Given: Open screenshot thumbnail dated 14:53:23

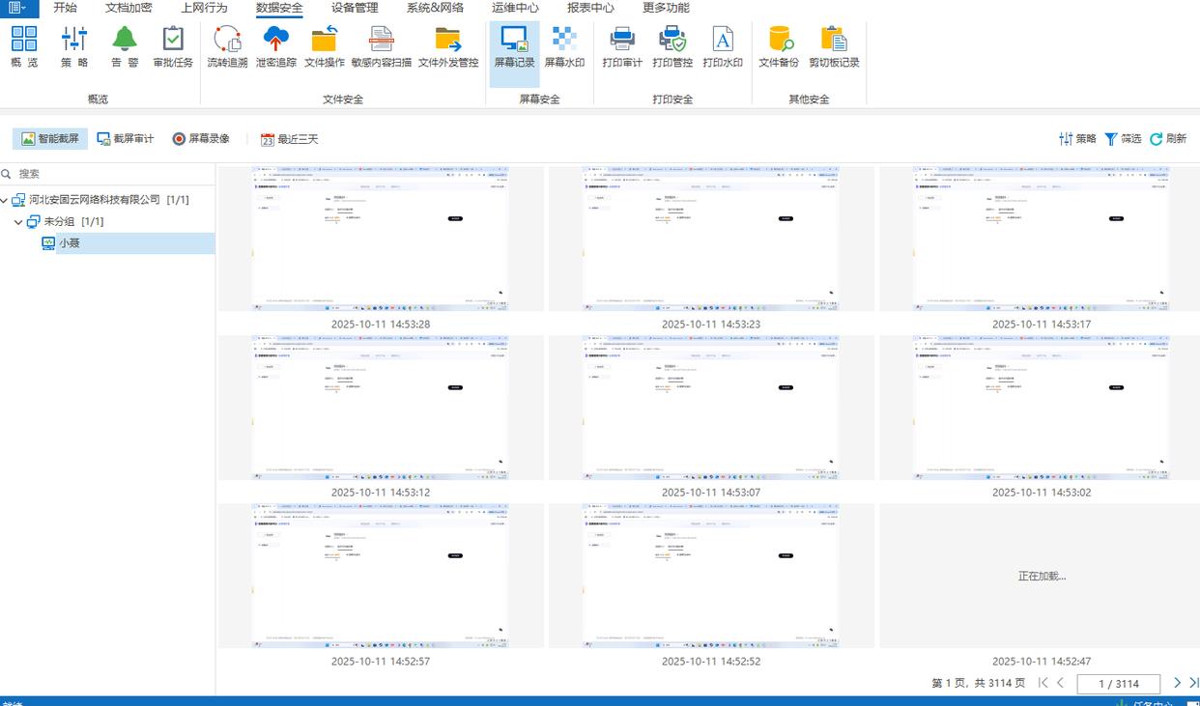Looking at the screenshot, I should [x=711, y=239].
